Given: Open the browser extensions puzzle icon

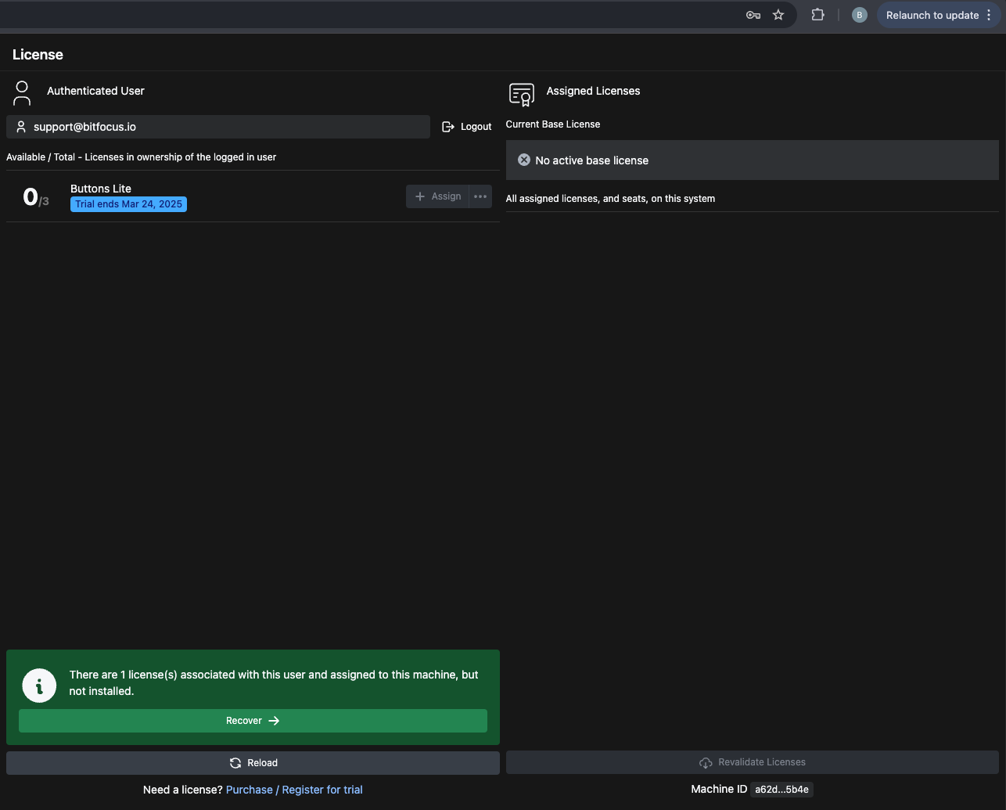Looking at the screenshot, I should (x=818, y=15).
